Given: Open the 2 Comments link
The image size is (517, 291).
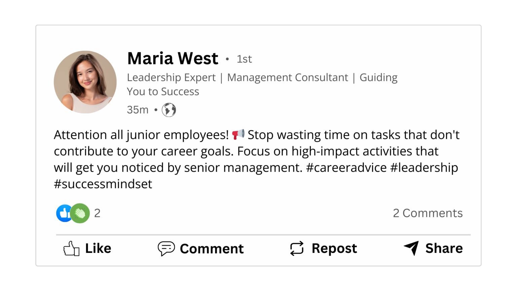Looking at the screenshot, I should coord(428,213).
